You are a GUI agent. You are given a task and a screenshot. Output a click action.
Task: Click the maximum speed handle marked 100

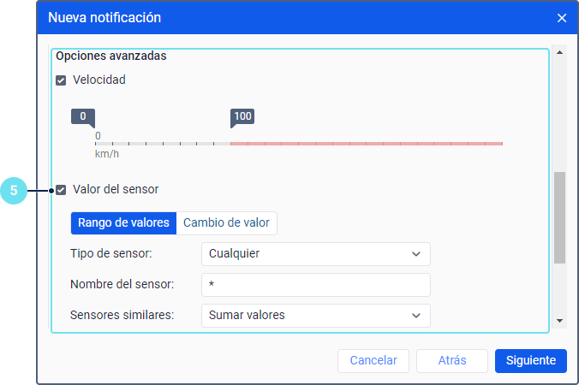point(242,116)
